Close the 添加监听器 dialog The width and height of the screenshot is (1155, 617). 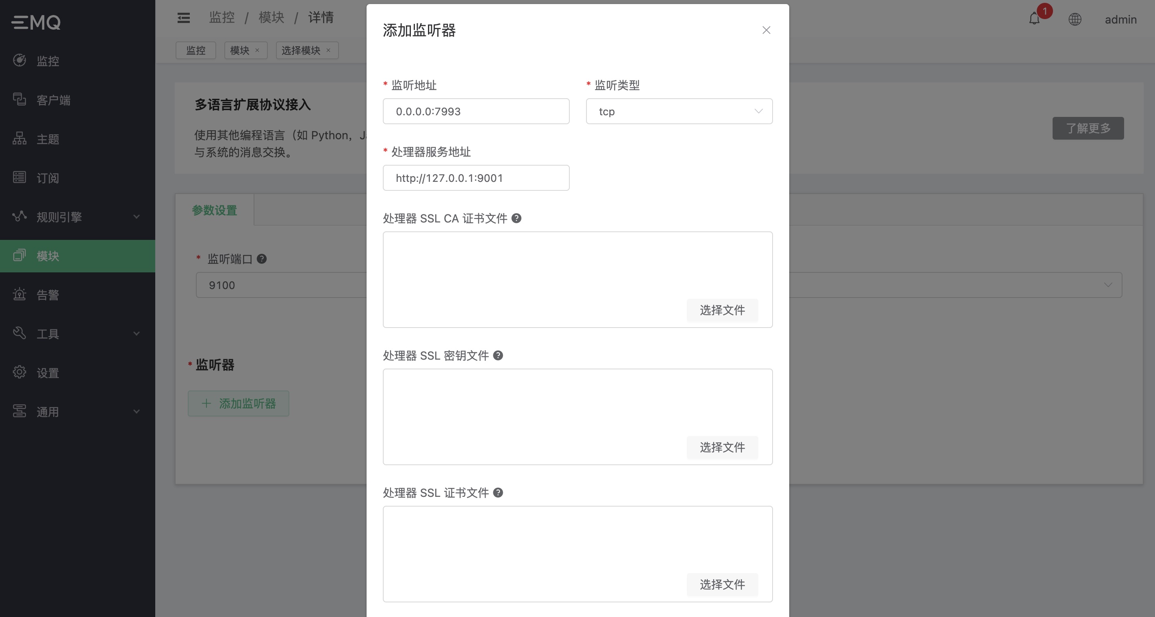click(766, 30)
